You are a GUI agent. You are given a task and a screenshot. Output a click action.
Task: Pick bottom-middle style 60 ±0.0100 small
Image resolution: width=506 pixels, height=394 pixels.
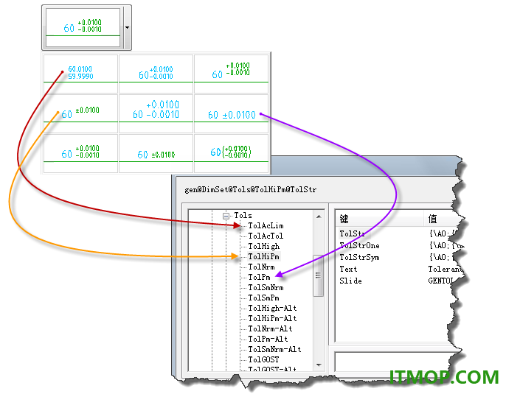[156, 153]
